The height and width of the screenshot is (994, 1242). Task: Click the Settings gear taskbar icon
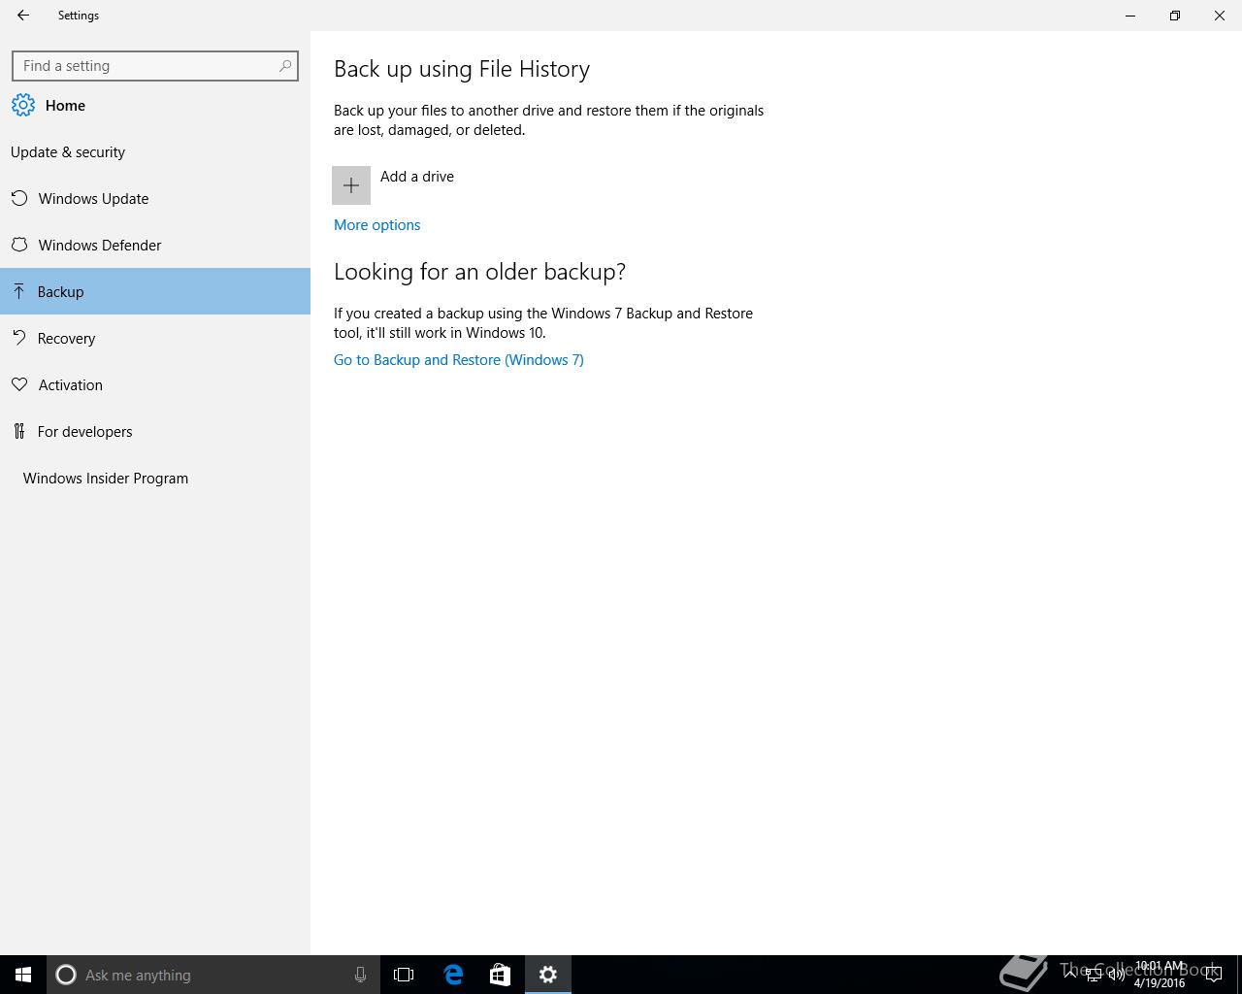(x=548, y=975)
